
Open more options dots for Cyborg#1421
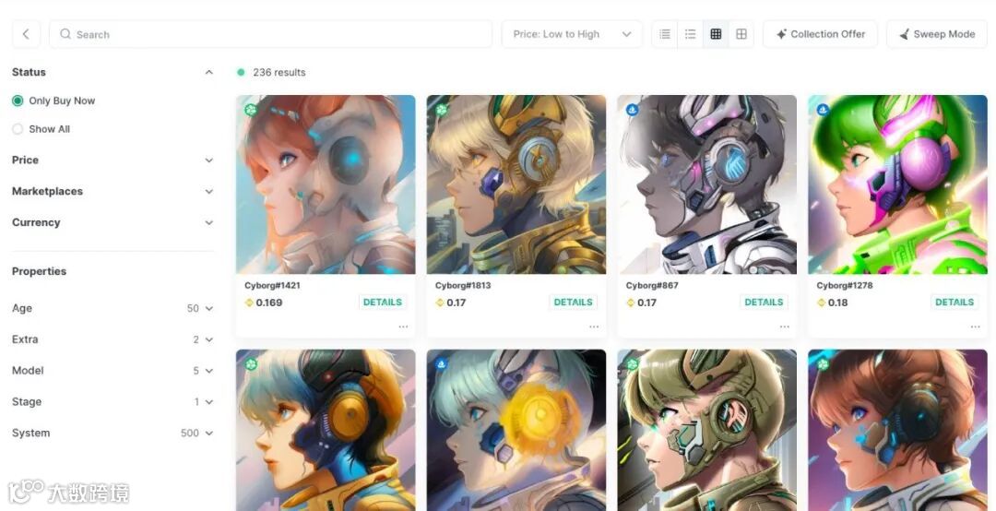pyautogui.click(x=403, y=327)
